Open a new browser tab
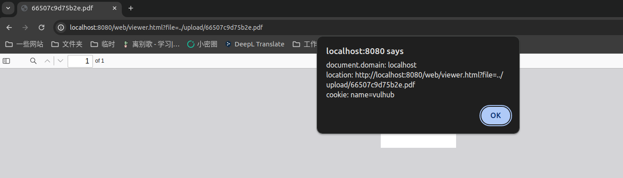The image size is (623, 178). pos(131,8)
